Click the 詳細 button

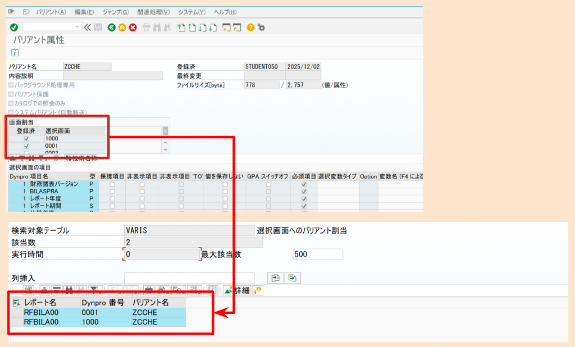236,290
